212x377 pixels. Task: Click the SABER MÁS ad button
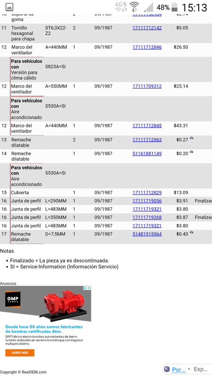[20, 352]
